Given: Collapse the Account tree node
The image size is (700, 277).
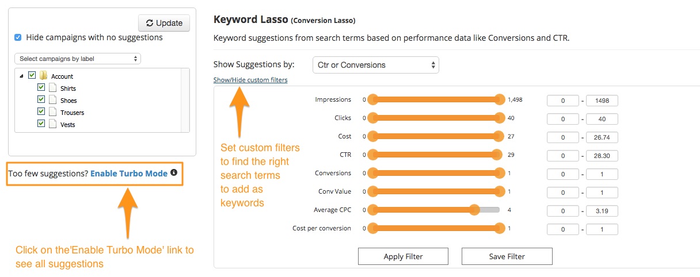Looking at the screenshot, I should tap(21, 76).
